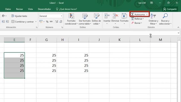Open the Borrar clear menu

[x=137, y=23]
